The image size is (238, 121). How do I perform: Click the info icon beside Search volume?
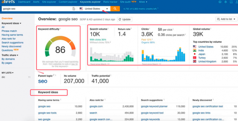tap(108, 29)
